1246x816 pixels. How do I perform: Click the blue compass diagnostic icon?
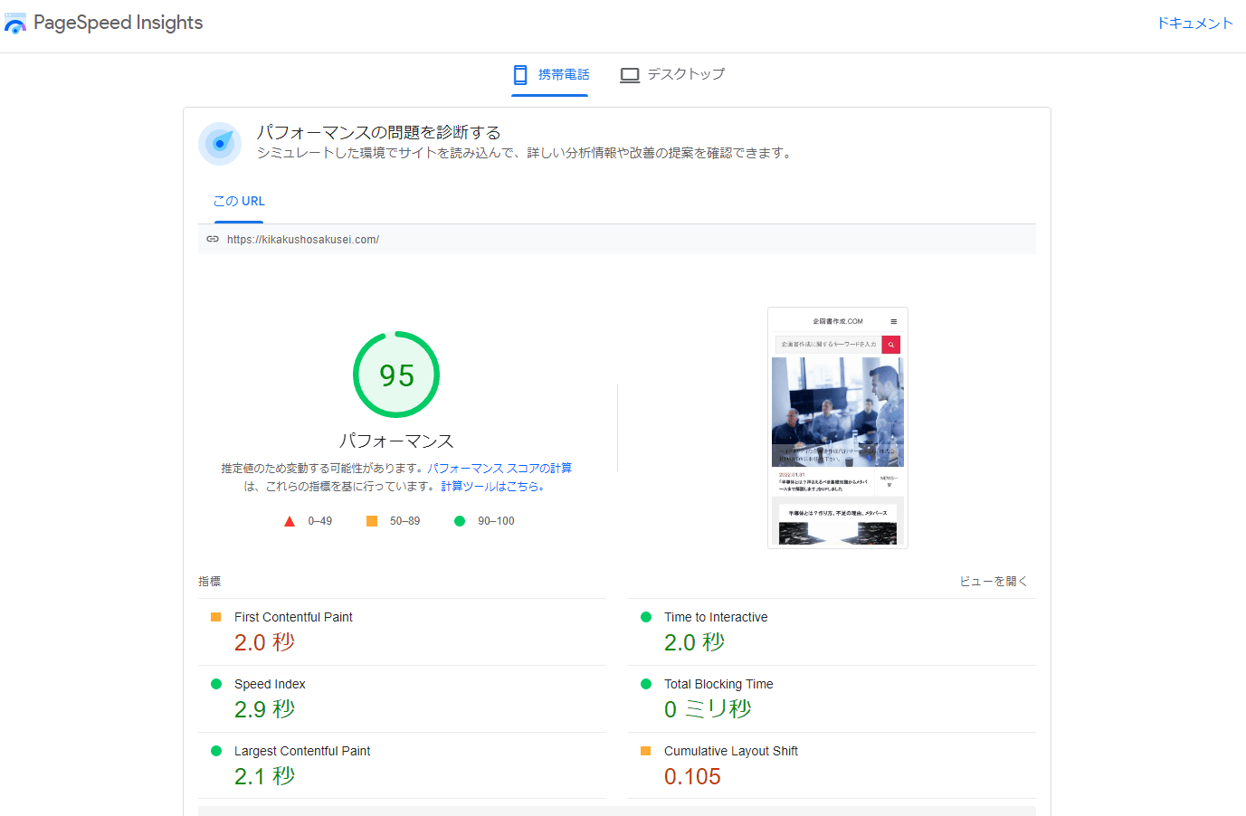point(219,144)
